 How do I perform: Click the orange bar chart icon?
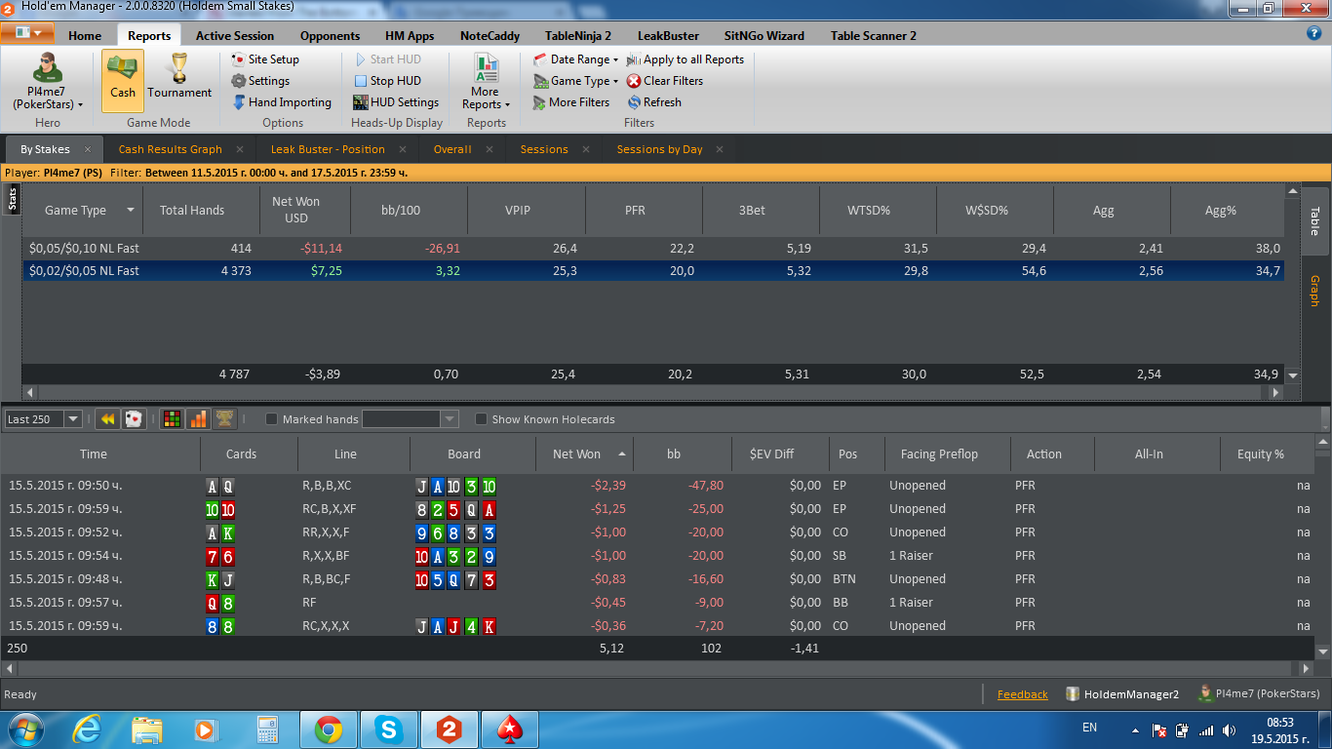[198, 419]
